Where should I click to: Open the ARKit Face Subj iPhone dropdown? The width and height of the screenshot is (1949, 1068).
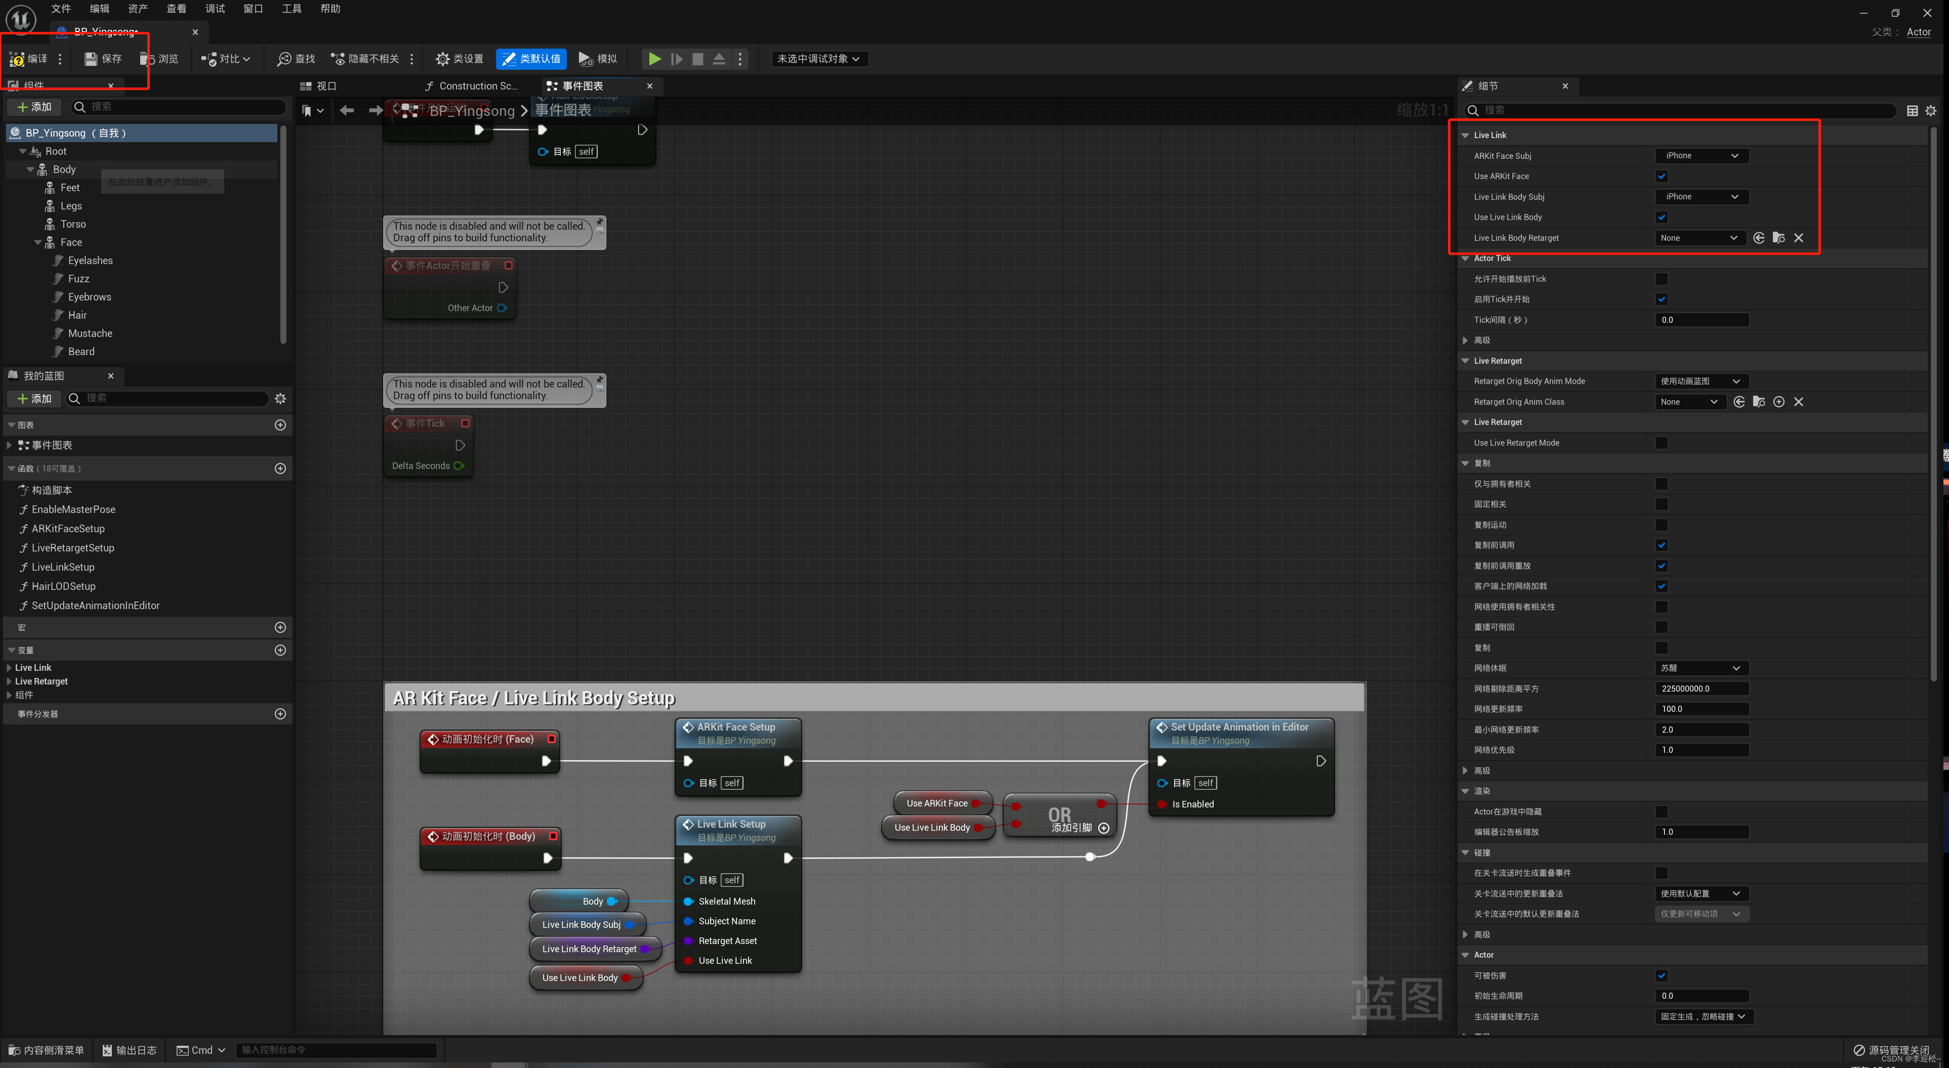pos(1702,156)
